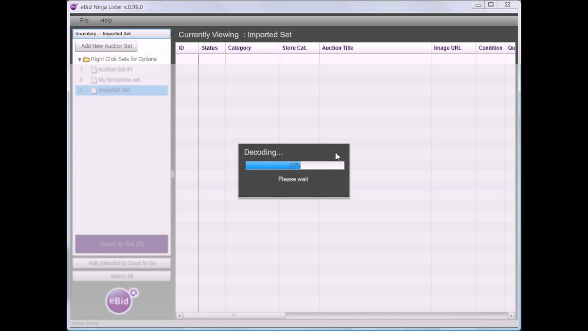This screenshot has width=588, height=331.
Task: Click the Decoding... dialog title
Action: (263, 152)
